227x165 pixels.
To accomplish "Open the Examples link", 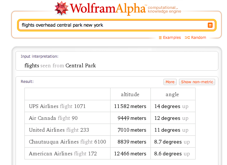I will [x=172, y=37].
